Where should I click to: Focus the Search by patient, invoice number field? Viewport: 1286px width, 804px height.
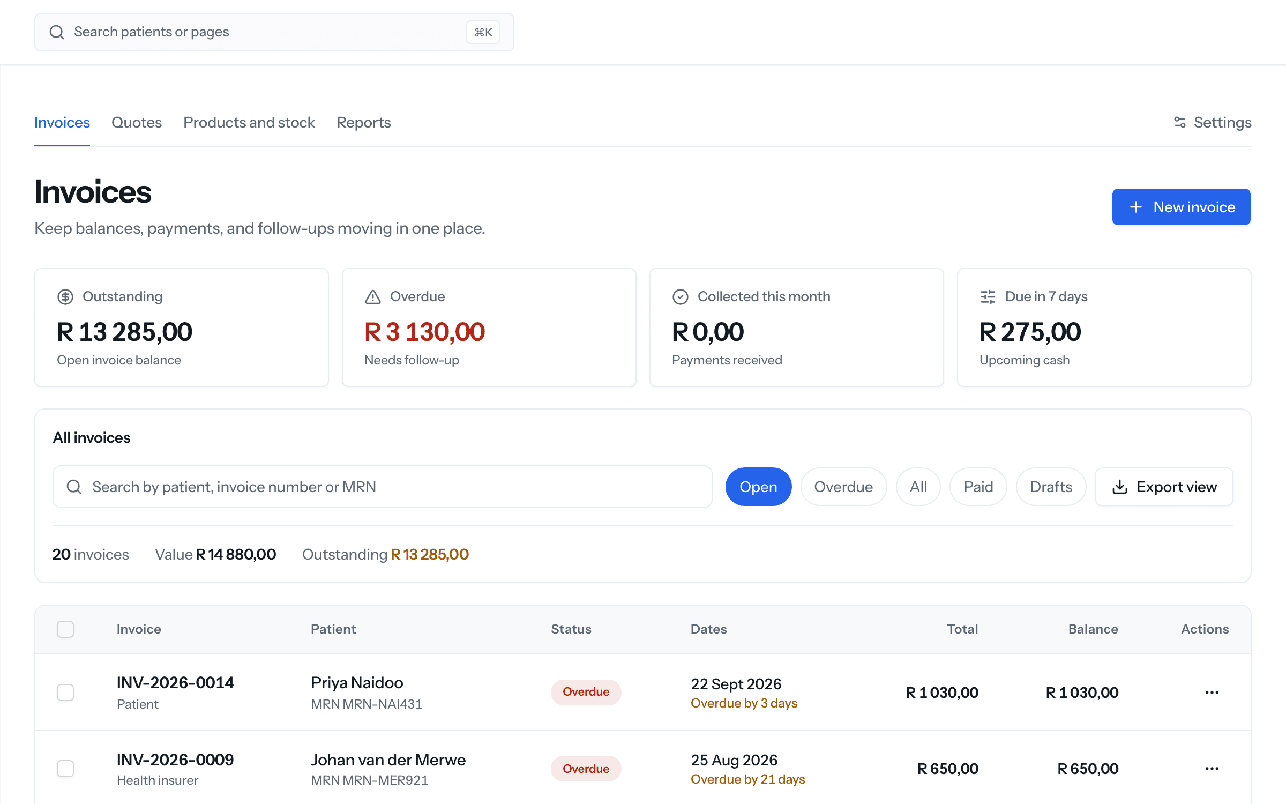(383, 487)
